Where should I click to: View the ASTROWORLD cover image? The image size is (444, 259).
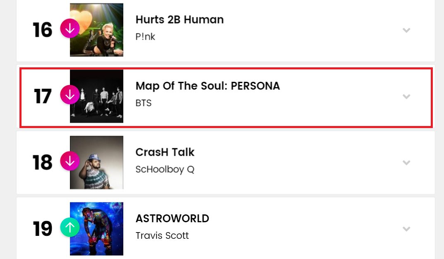[x=96, y=228]
